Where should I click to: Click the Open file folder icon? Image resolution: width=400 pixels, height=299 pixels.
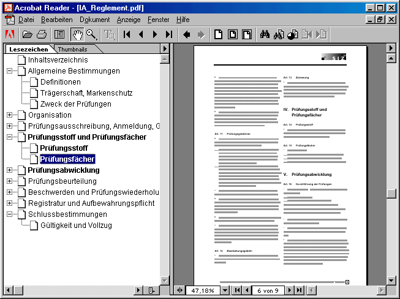tap(27, 34)
